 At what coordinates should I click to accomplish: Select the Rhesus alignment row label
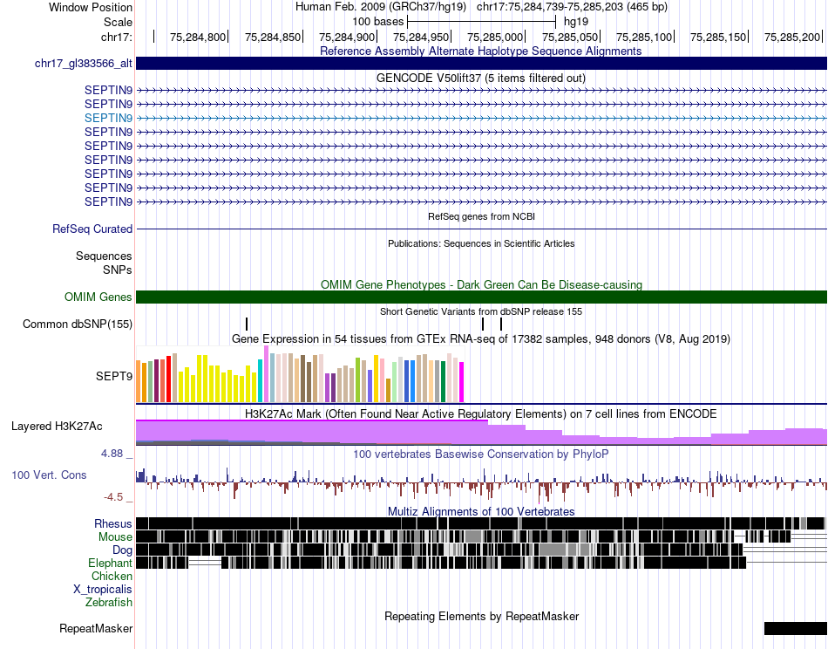click(x=113, y=523)
